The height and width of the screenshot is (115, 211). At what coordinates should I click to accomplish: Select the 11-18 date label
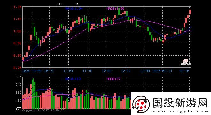coord(88,71)
